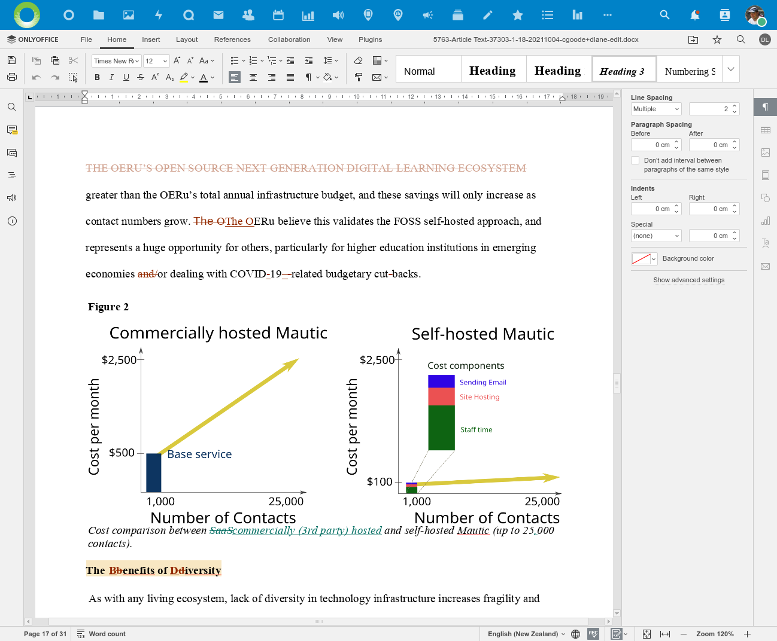The width and height of the screenshot is (777, 641).
Task: Copy the selection with the Copy icon
Action: 37,60
